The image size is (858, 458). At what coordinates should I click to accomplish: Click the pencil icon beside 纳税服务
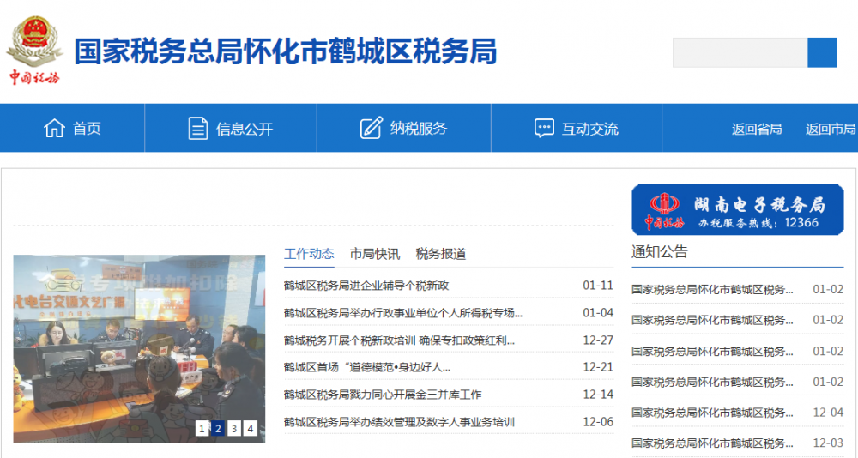click(x=371, y=129)
